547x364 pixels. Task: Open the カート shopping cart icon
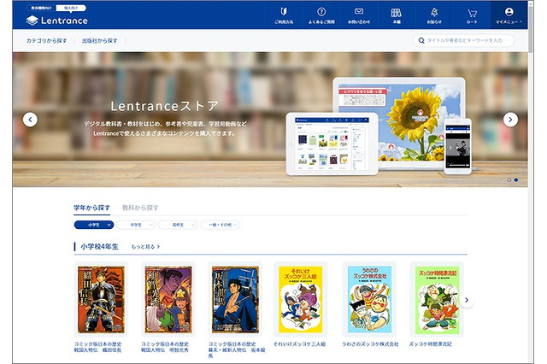click(472, 15)
